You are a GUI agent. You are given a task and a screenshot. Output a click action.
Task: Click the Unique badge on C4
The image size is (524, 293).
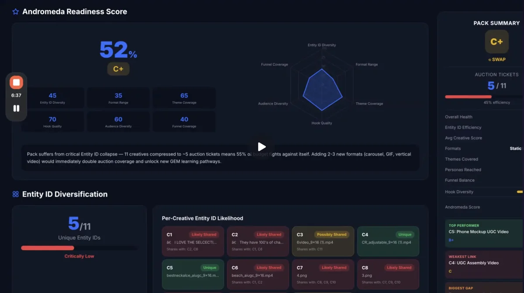[x=405, y=235]
